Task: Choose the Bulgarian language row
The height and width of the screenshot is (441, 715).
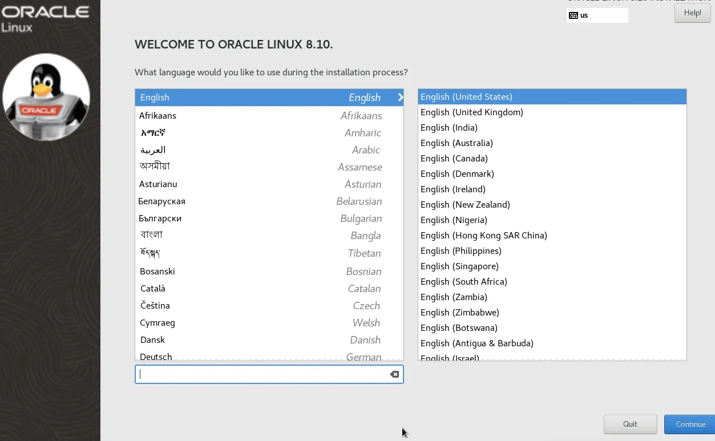Action: [x=269, y=218]
